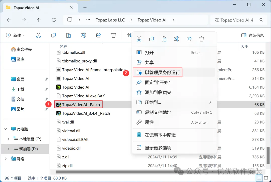Open 桌面 in the sidebar
271x182 pixels.
click(x=18, y=79)
